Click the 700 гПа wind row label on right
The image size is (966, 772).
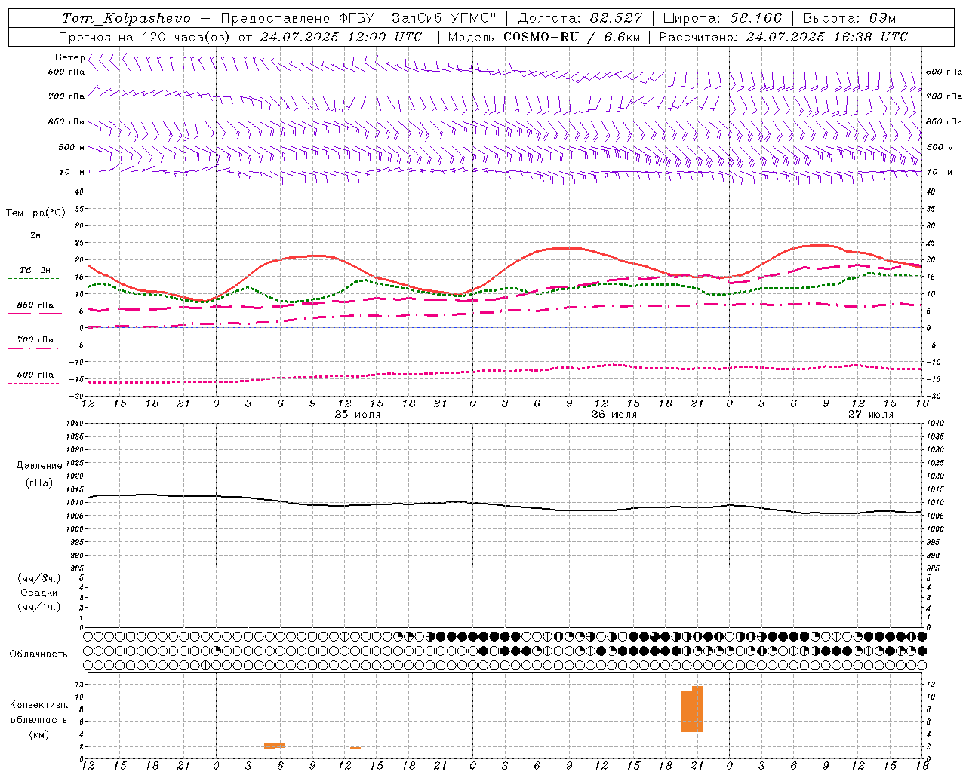coord(944,96)
